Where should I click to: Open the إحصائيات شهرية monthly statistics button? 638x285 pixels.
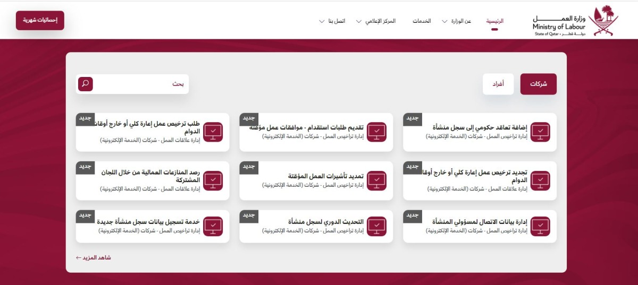pos(40,20)
